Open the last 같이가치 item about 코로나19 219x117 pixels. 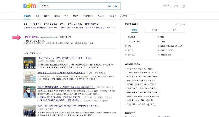pos(141,104)
